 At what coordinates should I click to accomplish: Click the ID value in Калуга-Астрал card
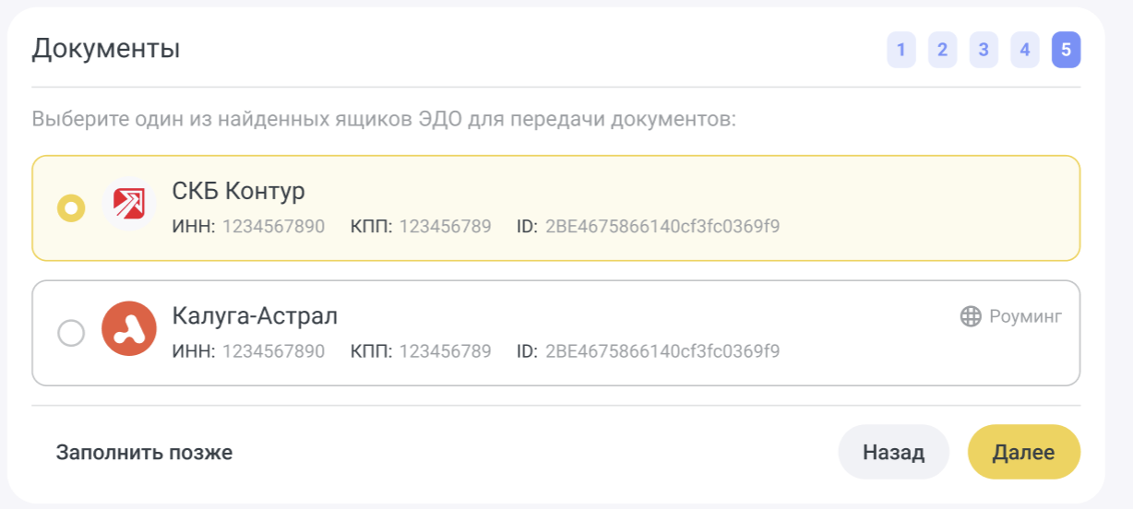click(662, 351)
